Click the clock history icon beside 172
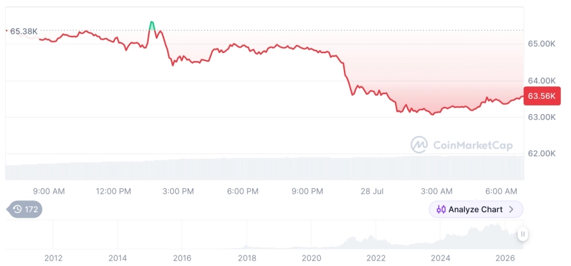The height and width of the screenshot is (266, 571). click(x=17, y=209)
